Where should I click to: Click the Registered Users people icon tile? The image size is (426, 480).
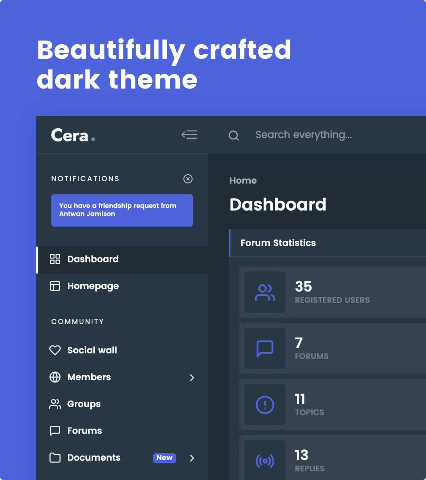tap(265, 293)
